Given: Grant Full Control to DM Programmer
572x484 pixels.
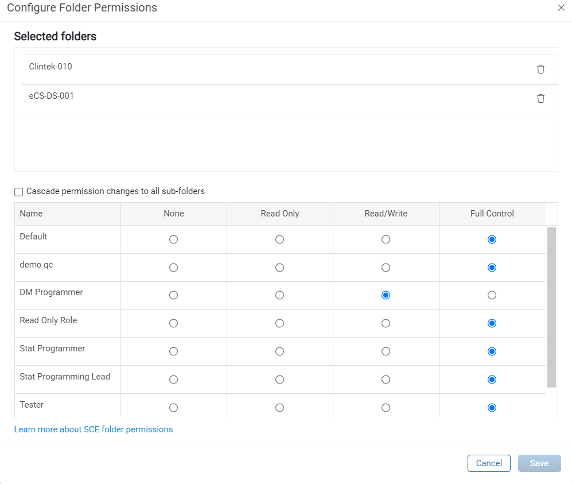Looking at the screenshot, I should [492, 295].
